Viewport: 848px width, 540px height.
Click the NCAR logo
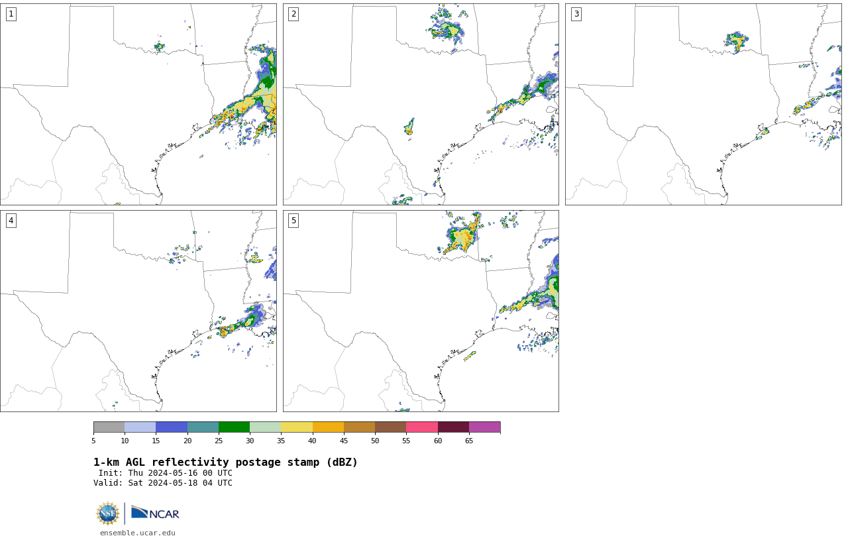tap(155, 513)
